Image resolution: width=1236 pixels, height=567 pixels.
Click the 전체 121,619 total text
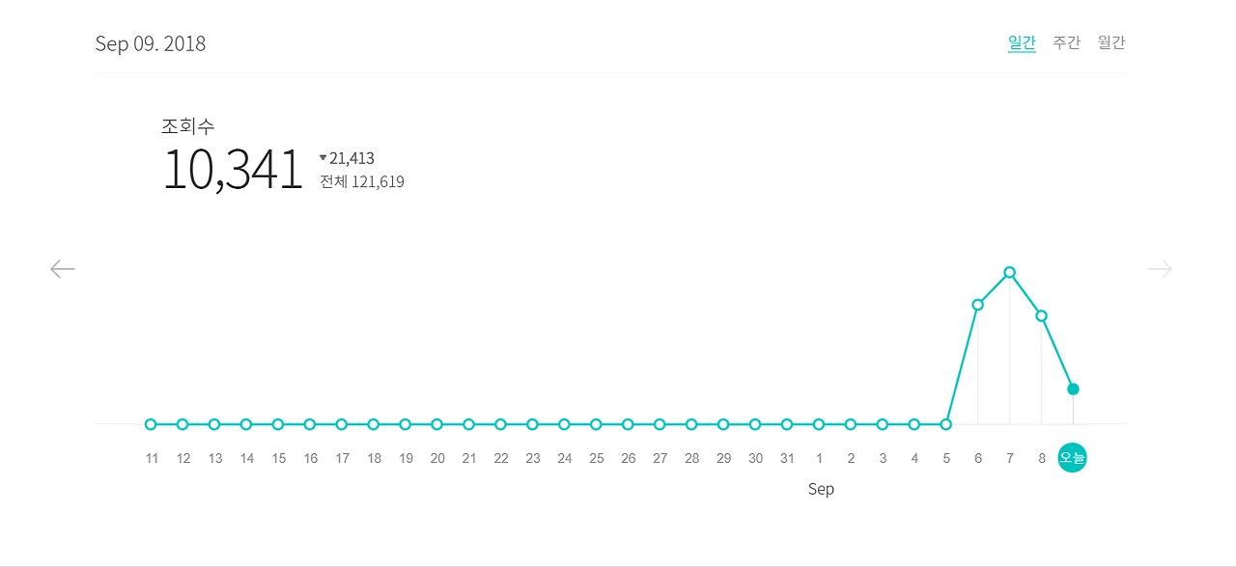362,181
